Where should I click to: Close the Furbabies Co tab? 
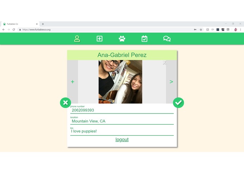point(37,24)
